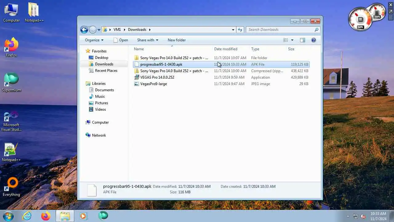Create a New folder

pyautogui.click(x=177, y=40)
